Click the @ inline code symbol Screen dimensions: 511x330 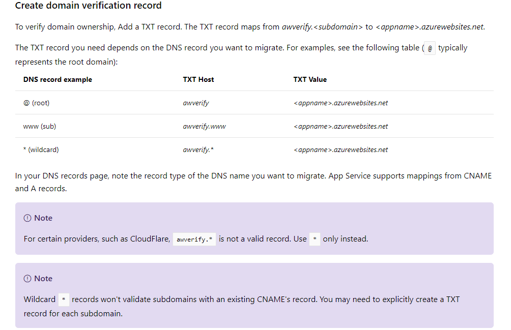click(x=430, y=48)
